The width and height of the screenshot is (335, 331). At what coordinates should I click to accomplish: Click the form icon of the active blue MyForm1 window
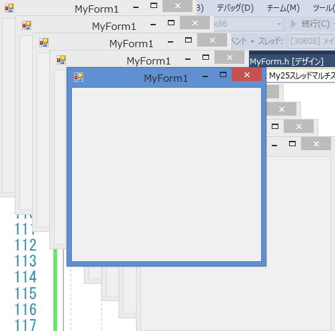(x=79, y=77)
